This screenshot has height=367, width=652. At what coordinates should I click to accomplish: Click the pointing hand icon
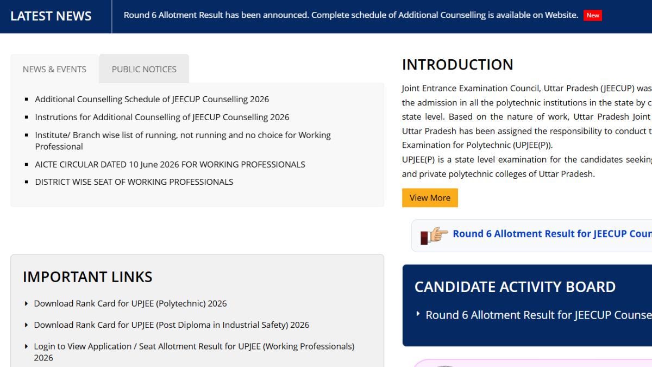[x=434, y=235]
